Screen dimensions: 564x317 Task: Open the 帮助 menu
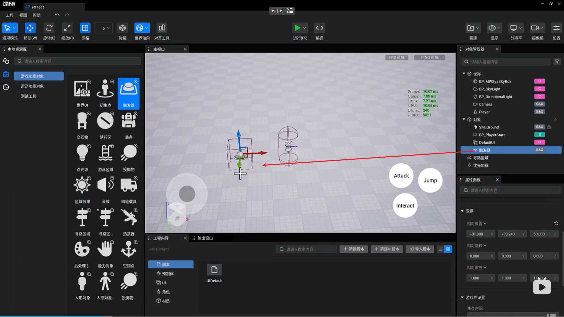point(37,15)
